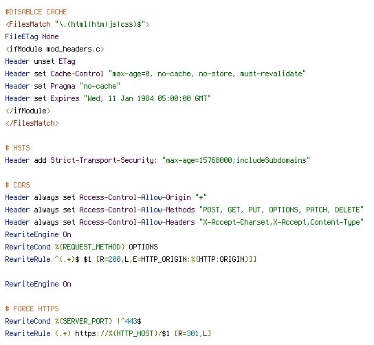Click the Expires date string
Viewport: 374px width, 345px height.
pyautogui.click(x=147, y=98)
